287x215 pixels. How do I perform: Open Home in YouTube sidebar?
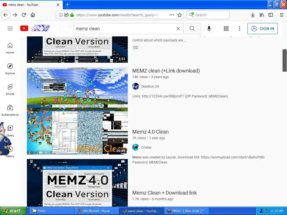pyautogui.click(x=10, y=48)
